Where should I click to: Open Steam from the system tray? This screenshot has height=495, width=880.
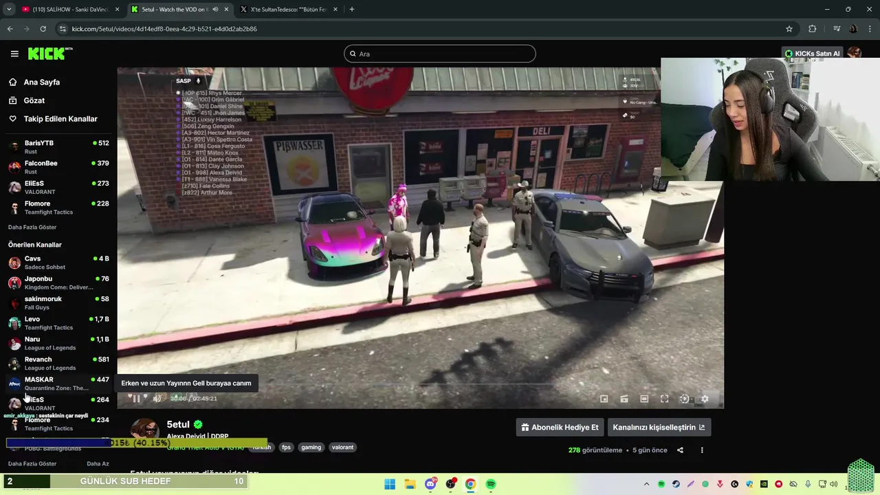pyautogui.click(x=676, y=484)
